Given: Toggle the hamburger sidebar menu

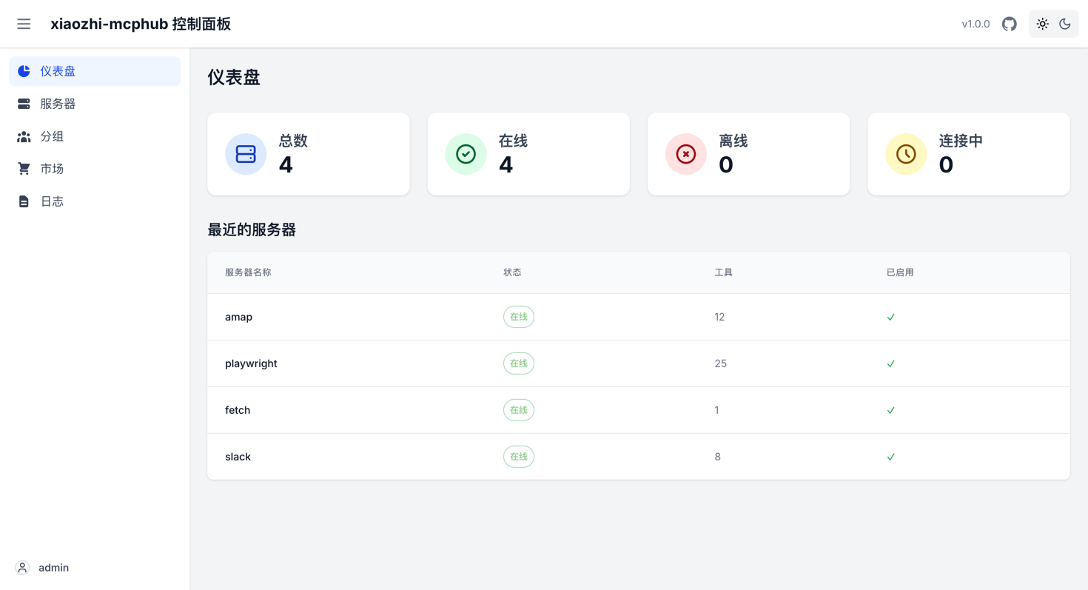Looking at the screenshot, I should pos(24,24).
